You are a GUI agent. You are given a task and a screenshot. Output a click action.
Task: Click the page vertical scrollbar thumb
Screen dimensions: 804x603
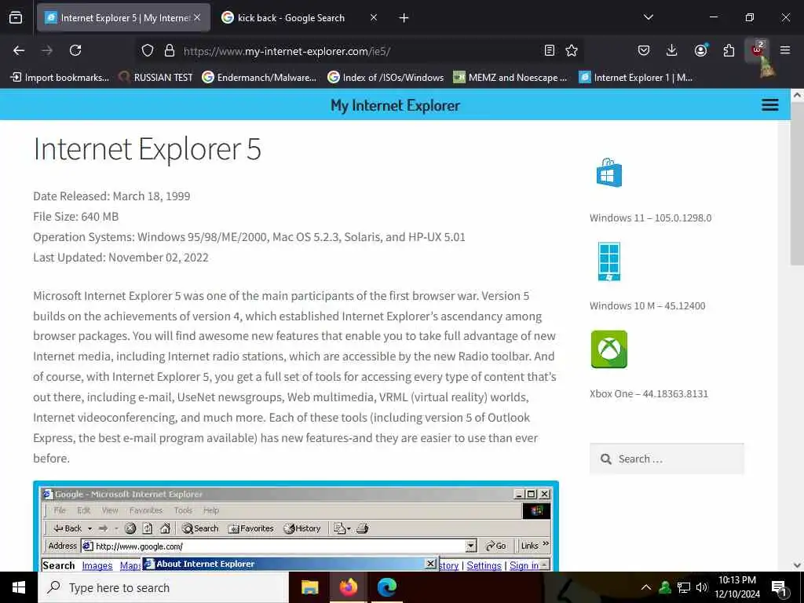(x=797, y=183)
